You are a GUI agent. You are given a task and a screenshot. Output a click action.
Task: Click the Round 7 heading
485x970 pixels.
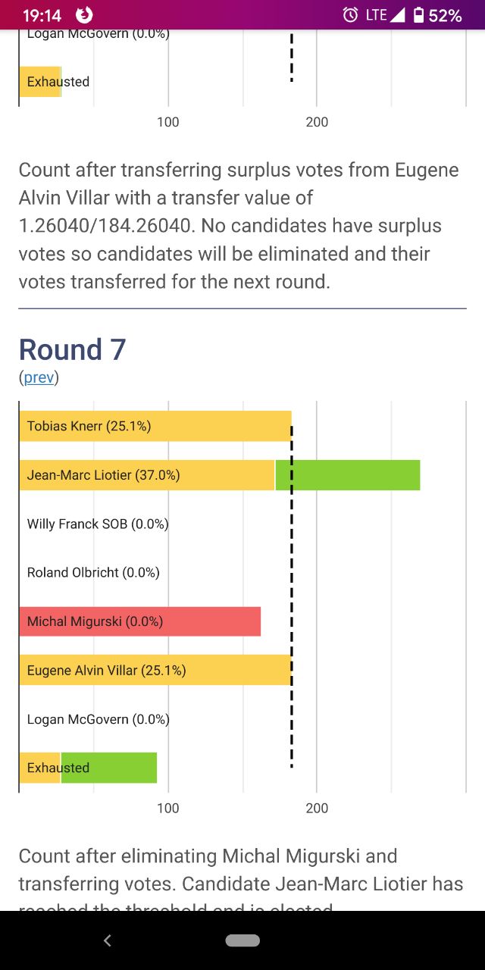72,349
